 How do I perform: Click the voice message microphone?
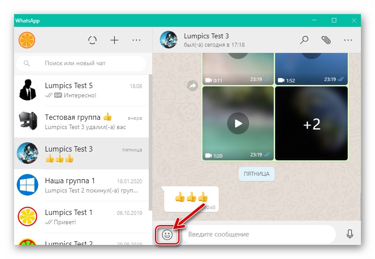tap(350, 234)
